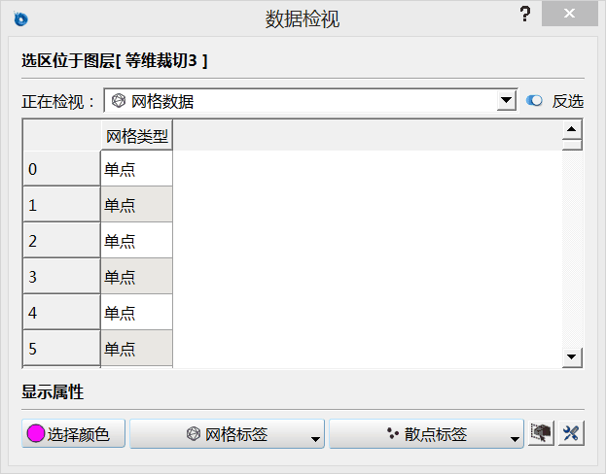
Task: Select row header 1
Action: 62,205
